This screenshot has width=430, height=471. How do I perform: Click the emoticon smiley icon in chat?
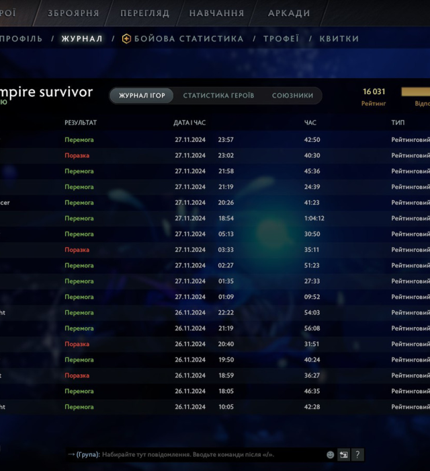331,455
